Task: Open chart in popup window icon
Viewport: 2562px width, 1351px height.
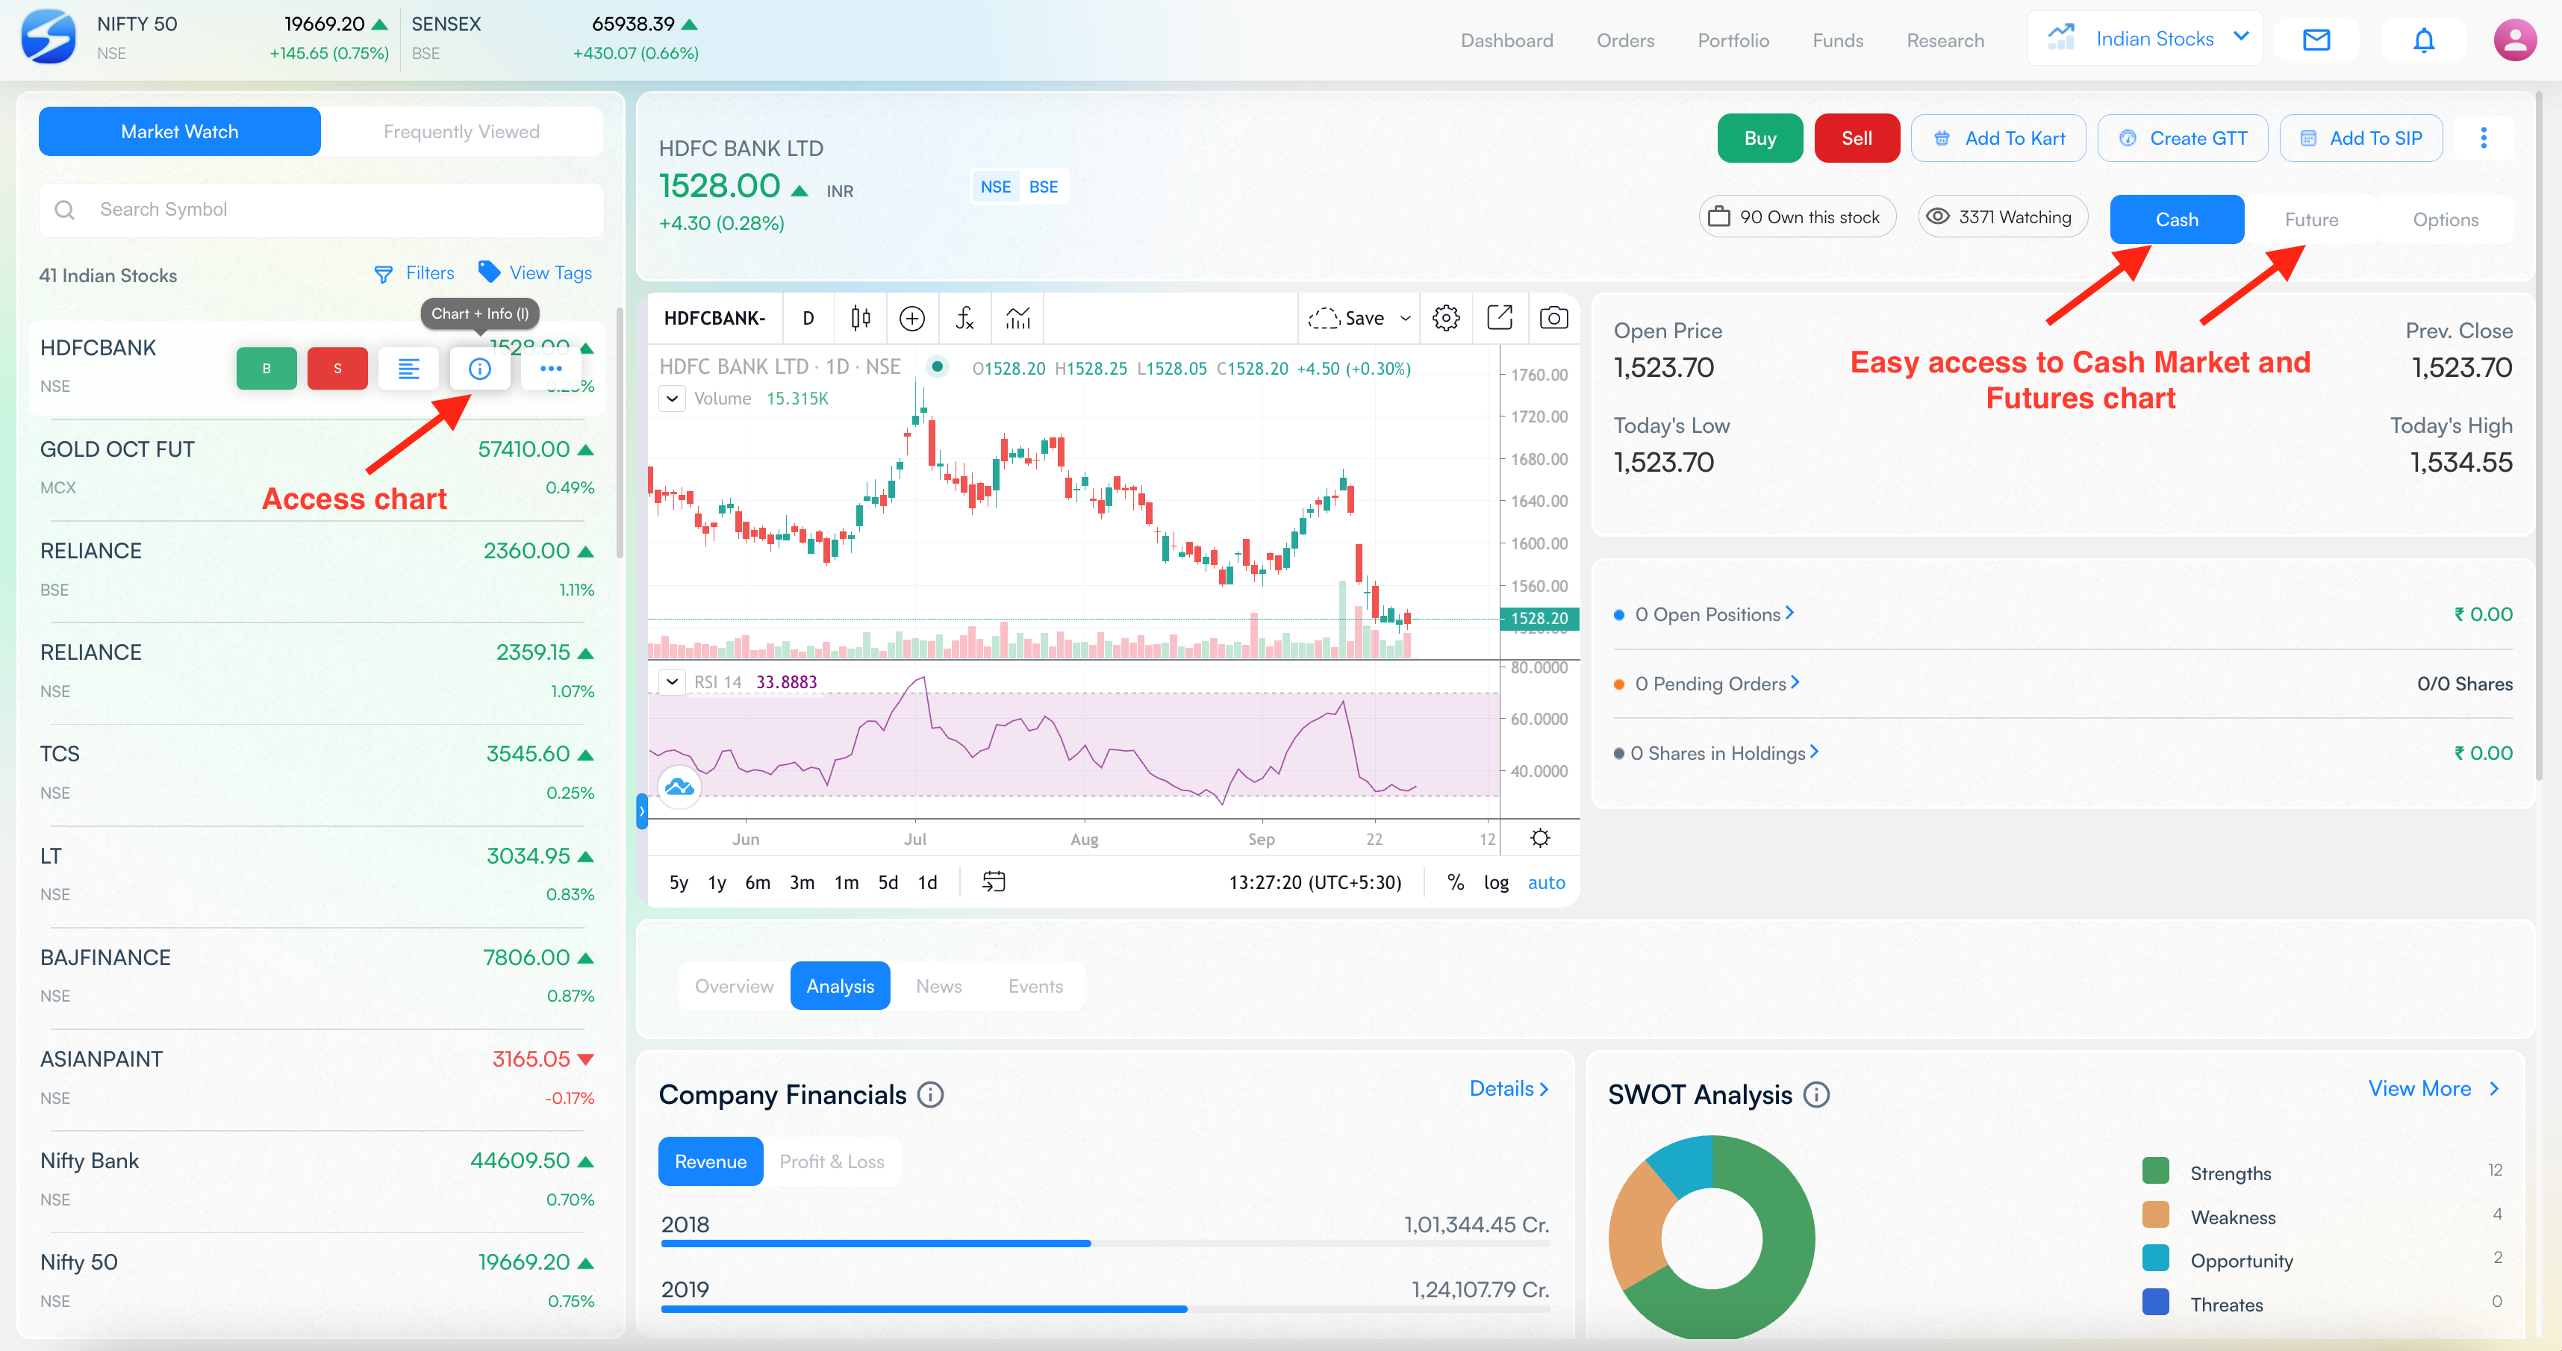Action: [1499, 318]
